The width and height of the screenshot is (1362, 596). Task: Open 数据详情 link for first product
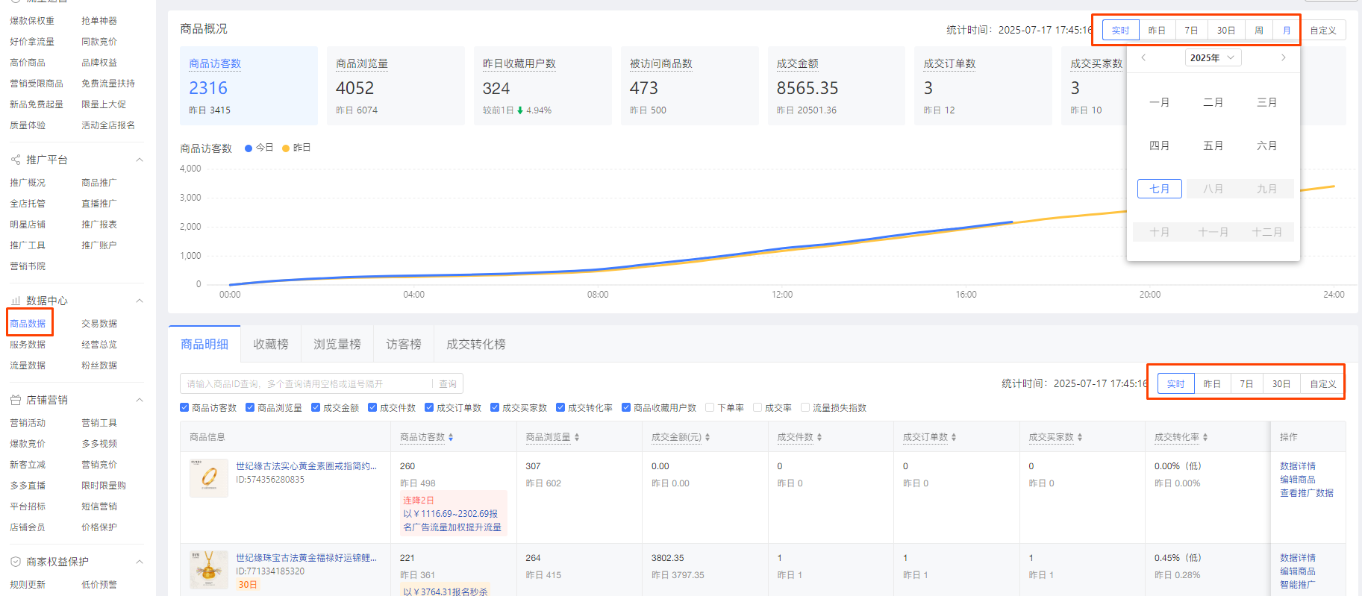tap(1297, 466)
